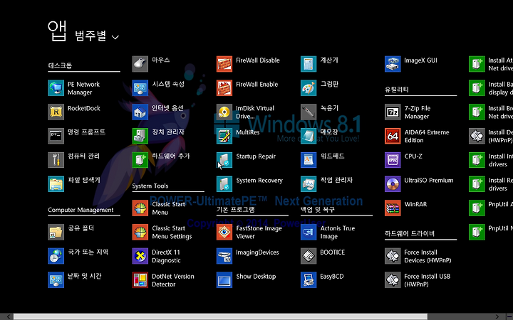Open 작업 관리자 task manager icon
This screenshot has width=513, height=320.
[309, 184]
